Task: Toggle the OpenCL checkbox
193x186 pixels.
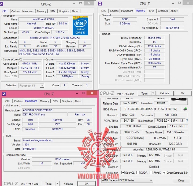Action: (123, 173)
